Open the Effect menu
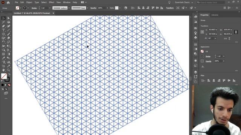 [52, 2]
